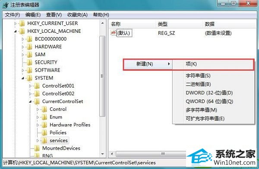Collapse the HKEY_LOCAL_MACHINE tree node
This screenshot has width=259, height=169.
click(x=16, y=31)
